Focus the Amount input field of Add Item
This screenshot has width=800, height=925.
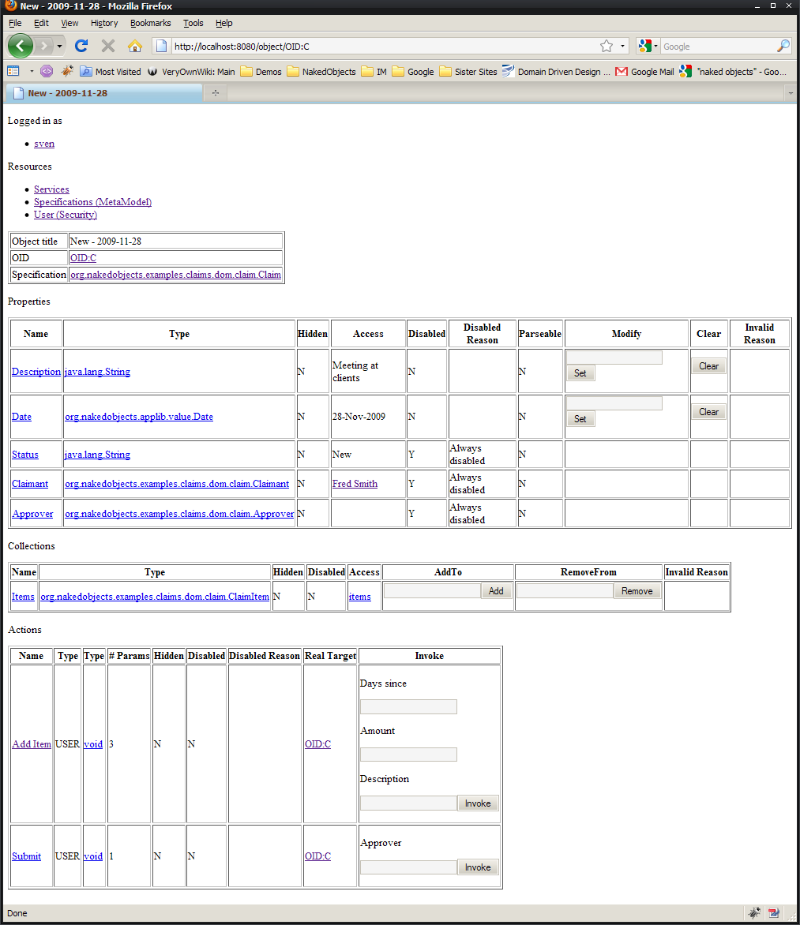(x=408, y=755)
